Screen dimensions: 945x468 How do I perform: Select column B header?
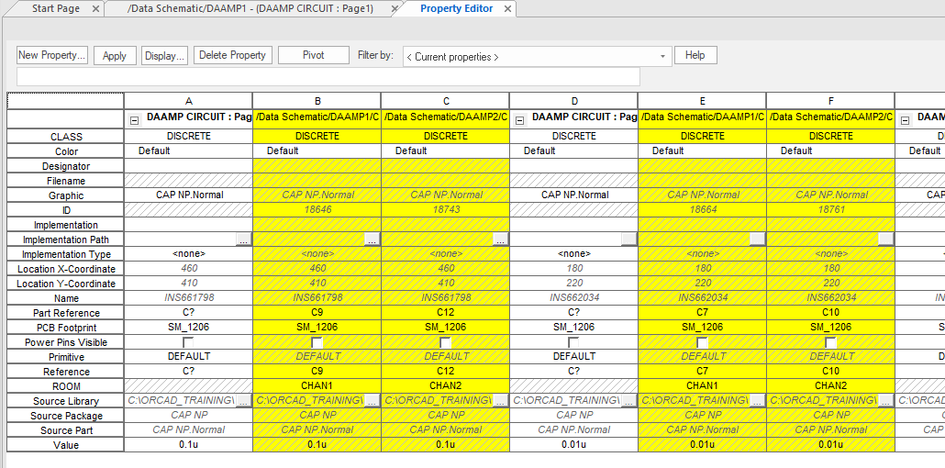pyautogui.click(x=317, y=101)
